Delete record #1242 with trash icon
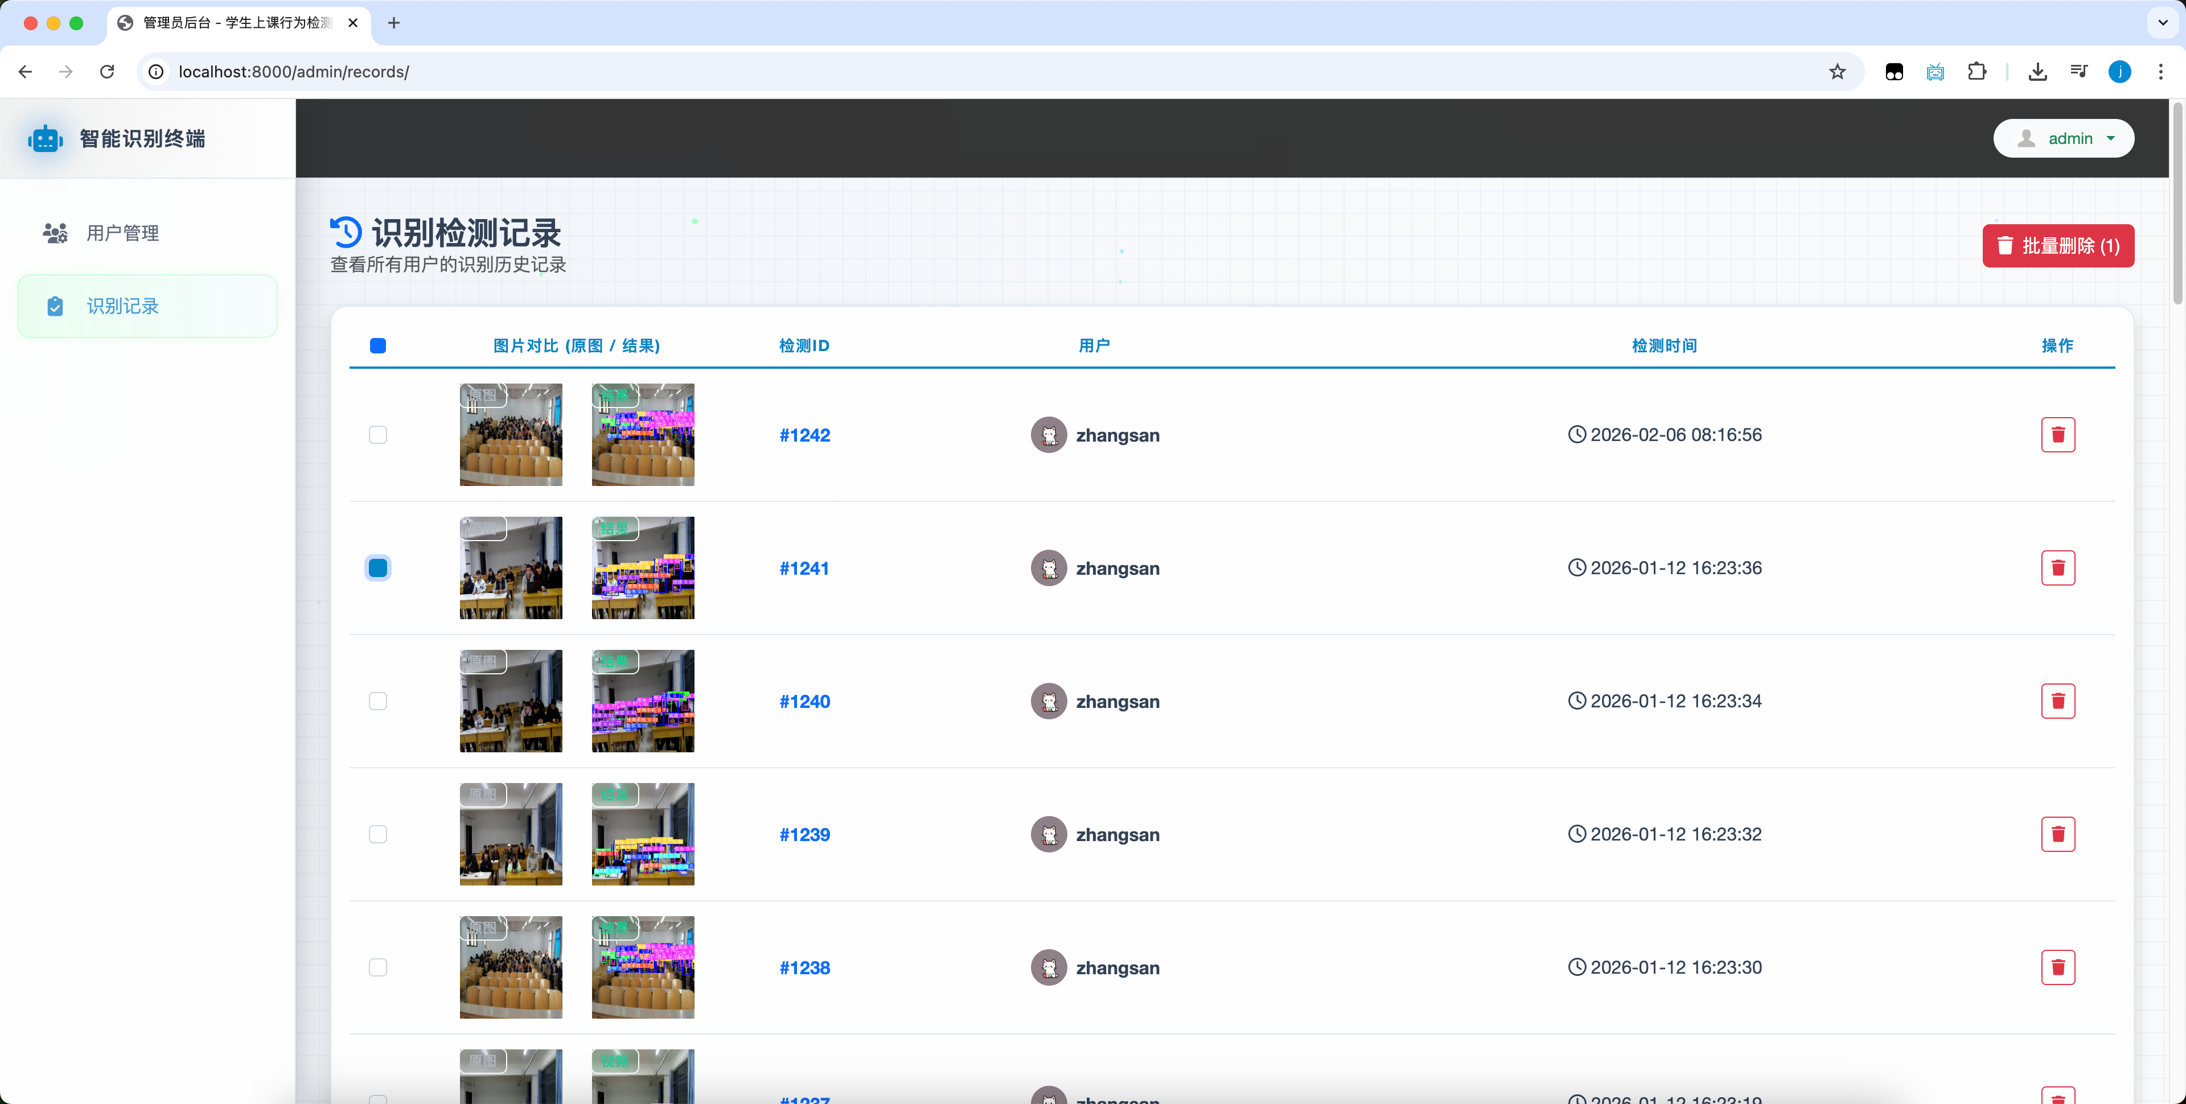The image size is (2186, 1104). coord(2057,434)
